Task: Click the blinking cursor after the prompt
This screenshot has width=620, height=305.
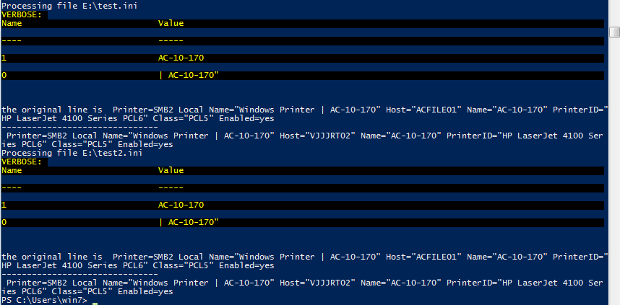Action: pos(94,301)
